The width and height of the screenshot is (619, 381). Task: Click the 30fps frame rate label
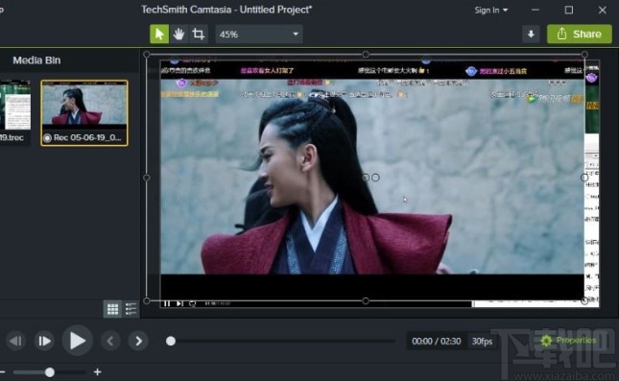482,342
